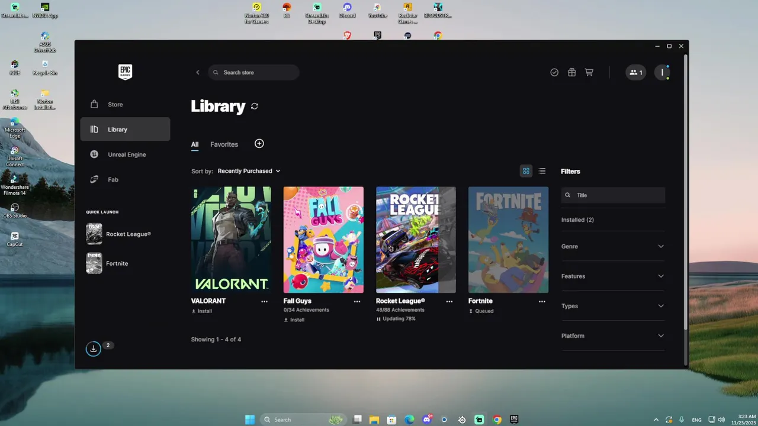Image resolution: width=758 pixels, height=426 pixels.
Task: Expand the Genre filter
Action: pyautogui.click(x=613, y=246)
